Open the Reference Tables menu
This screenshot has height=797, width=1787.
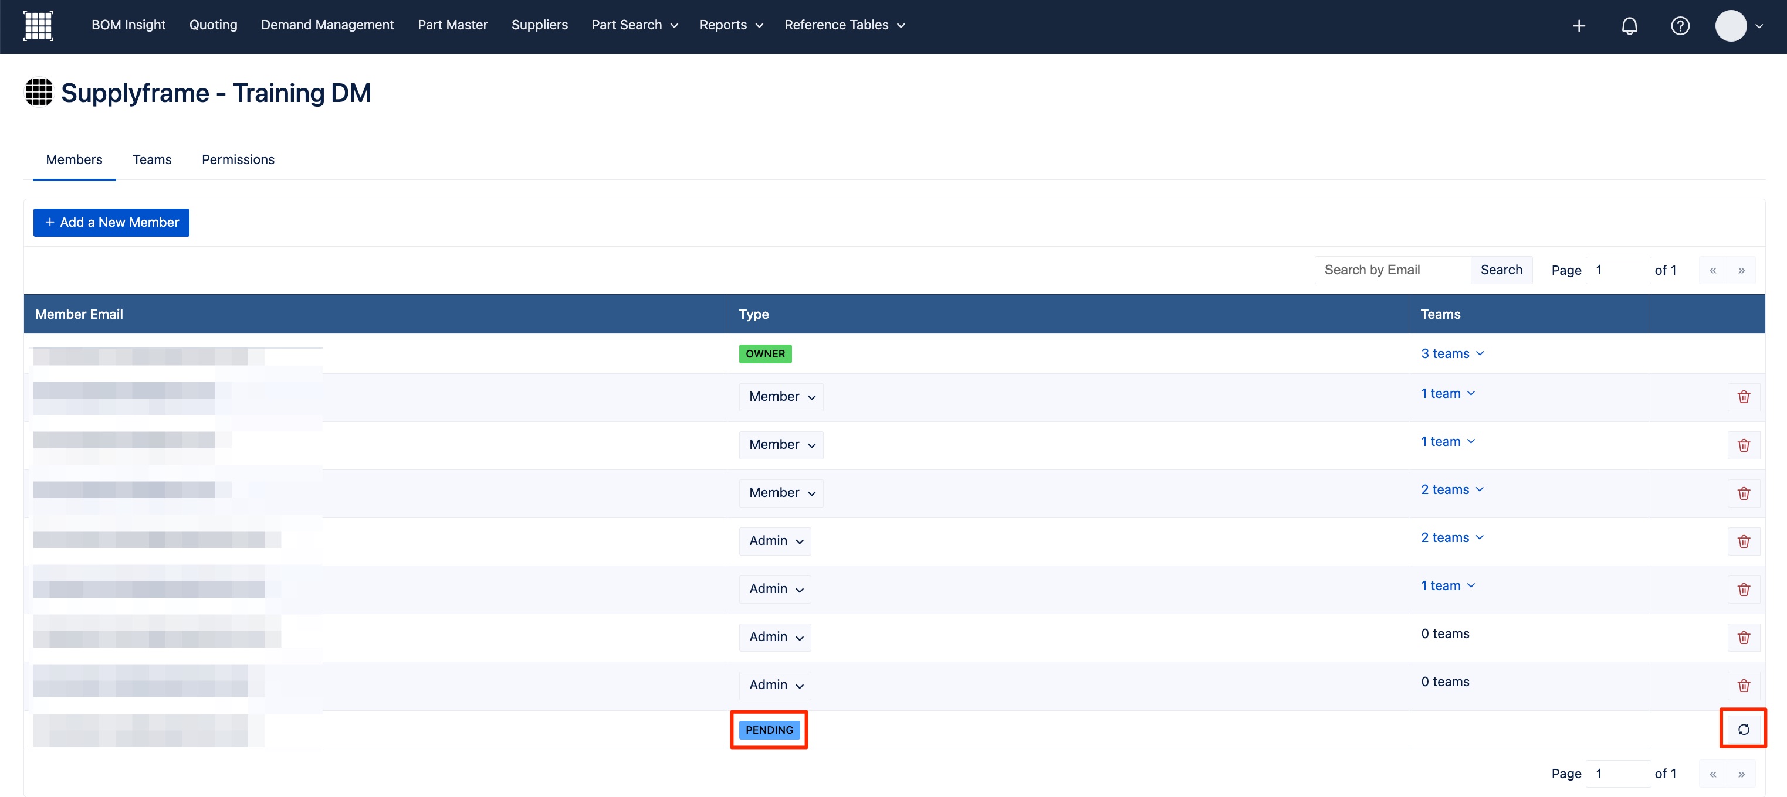844,25
